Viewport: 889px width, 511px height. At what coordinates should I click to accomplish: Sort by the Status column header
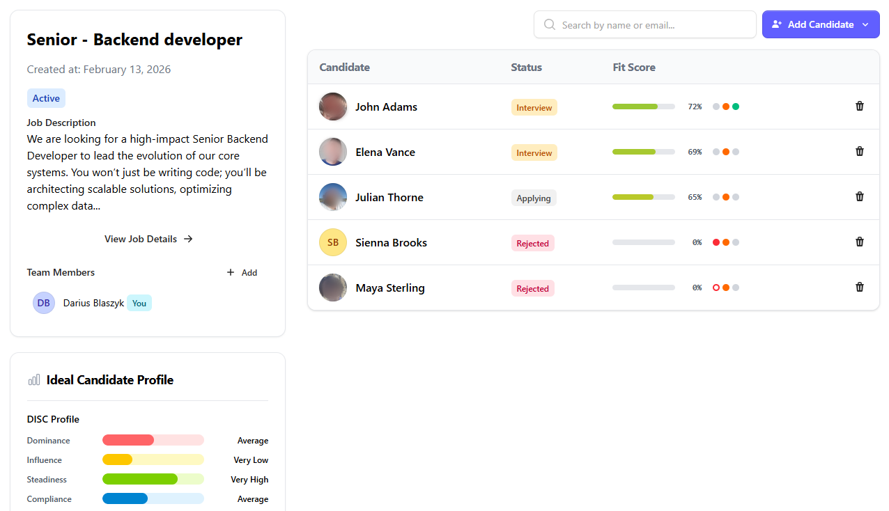tap(527, 67)
